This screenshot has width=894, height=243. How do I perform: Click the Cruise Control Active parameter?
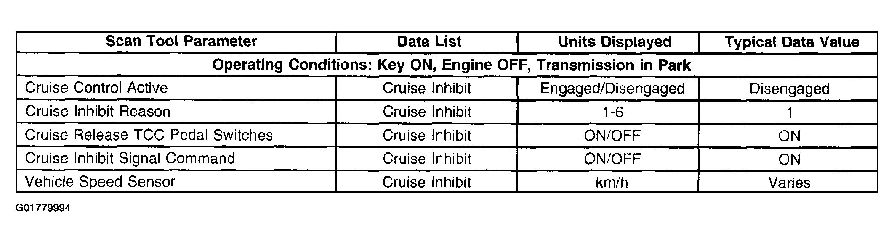(x=96, y=88)
